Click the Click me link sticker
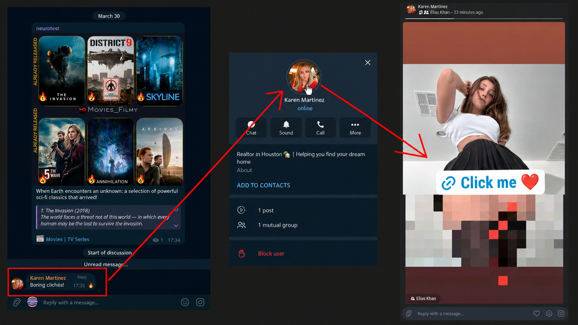The height and width of the screenshot is (325, 578). [490, 182]
